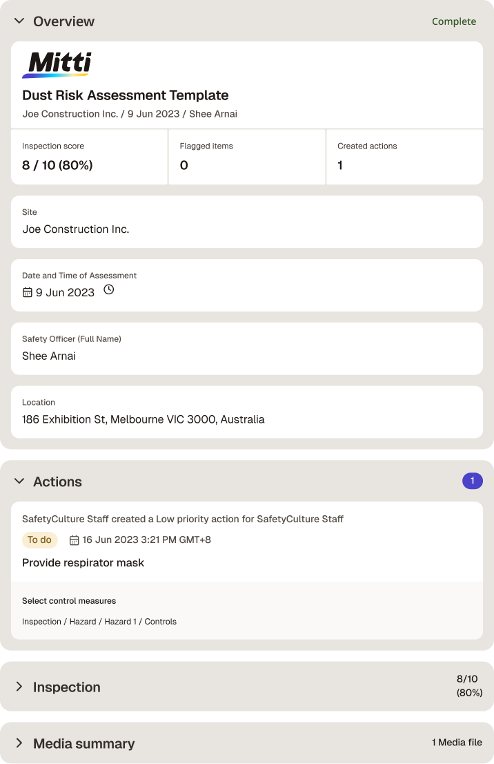Click the Mitti logo
494x764 pixels.
pos(57,65)
